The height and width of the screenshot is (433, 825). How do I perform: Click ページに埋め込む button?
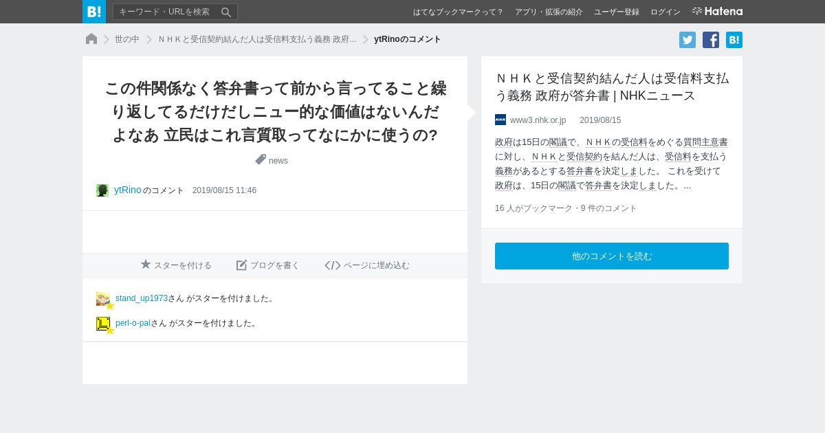point(367,265)
